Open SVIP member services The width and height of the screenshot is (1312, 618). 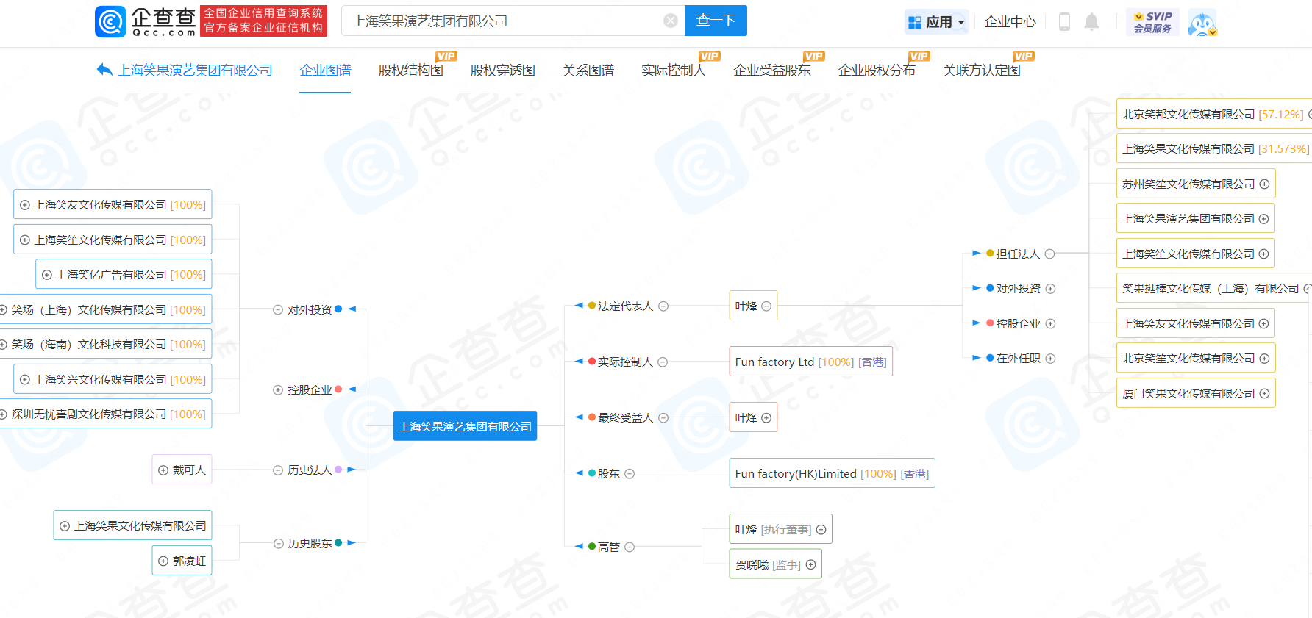click(x=1152, y=22)
